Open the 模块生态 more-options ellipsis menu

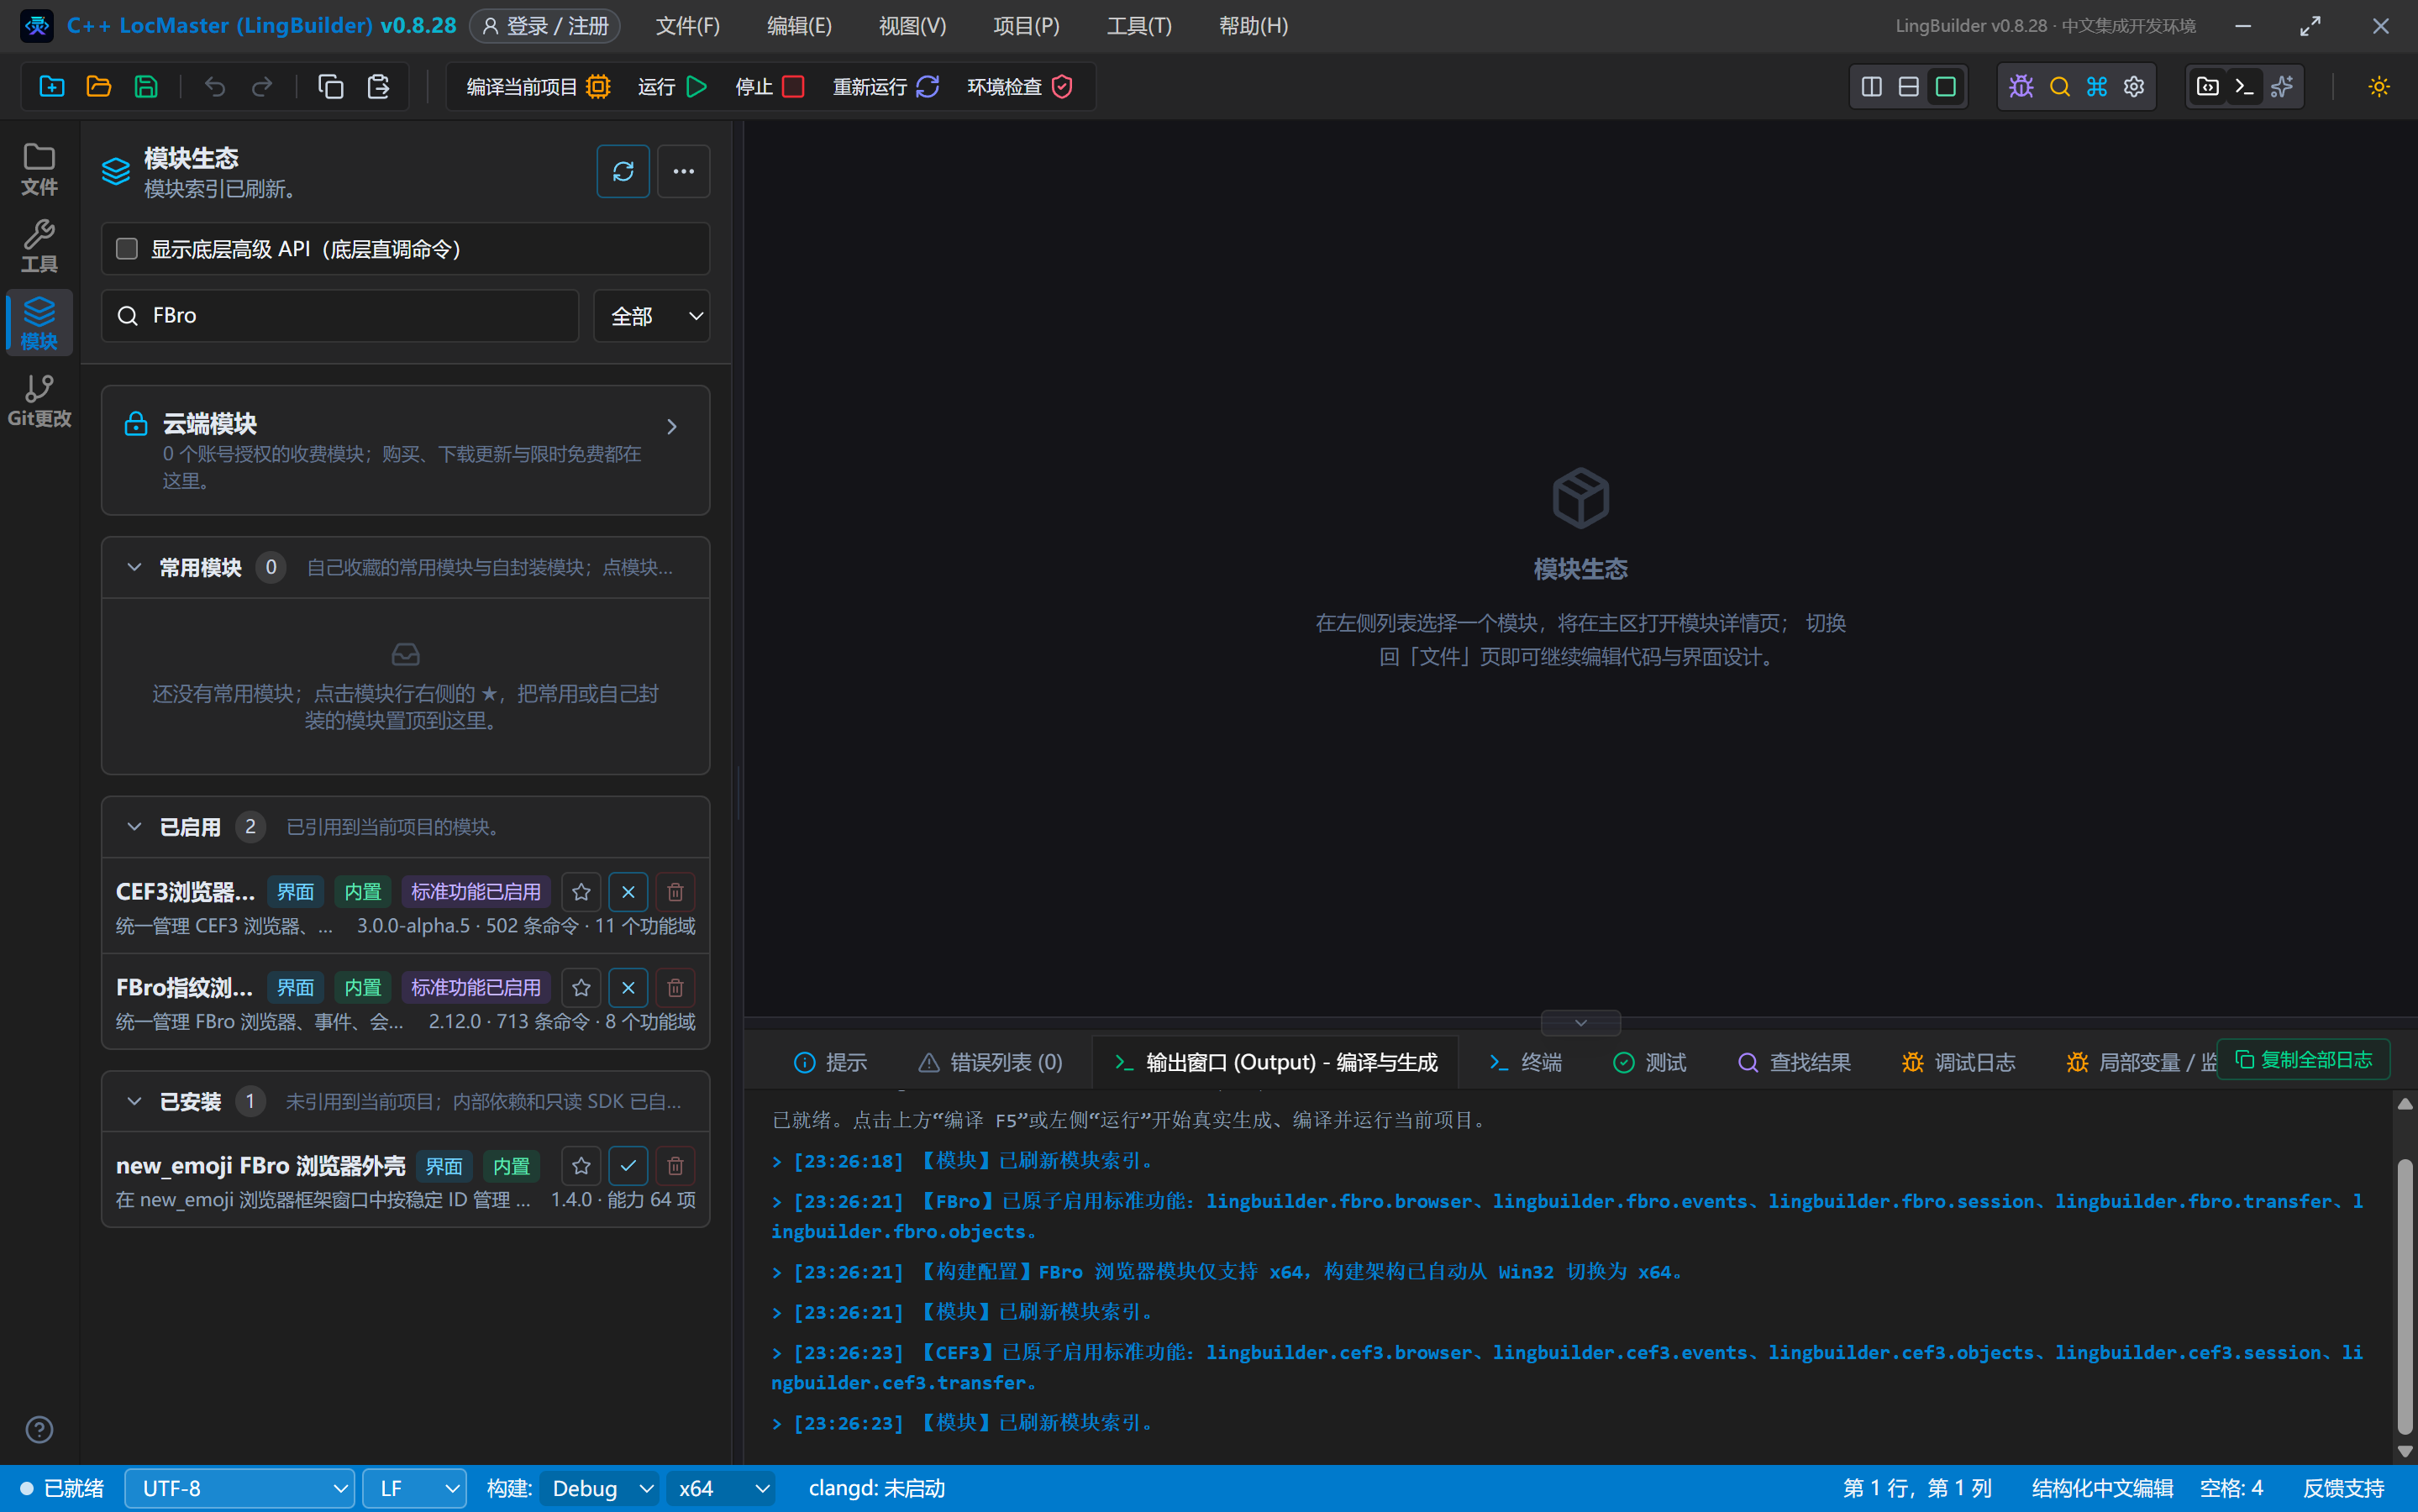tap(684, 171)
